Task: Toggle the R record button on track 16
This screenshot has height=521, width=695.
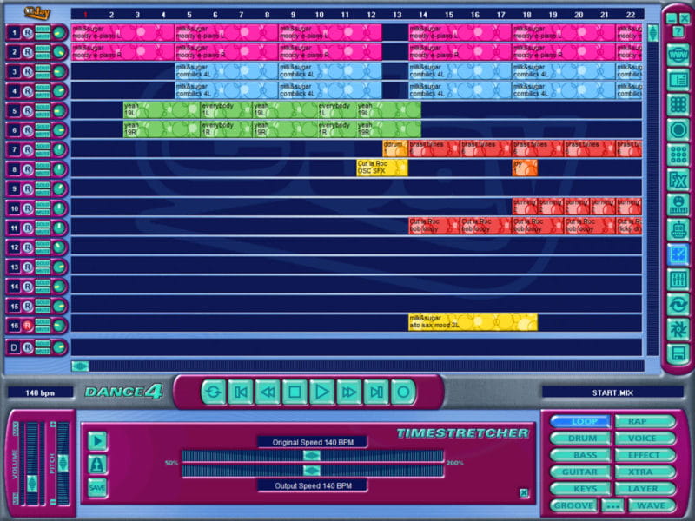Action: (x=27, y=326)
